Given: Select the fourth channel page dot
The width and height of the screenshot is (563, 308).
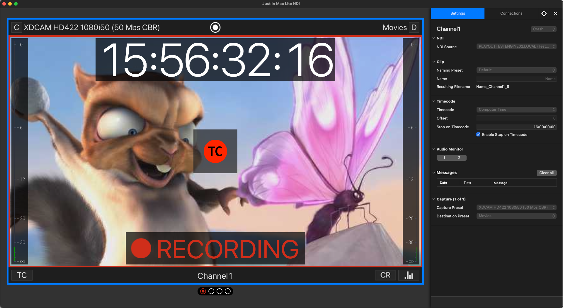Looking at the screenshot, I should (x=228, y=291).
